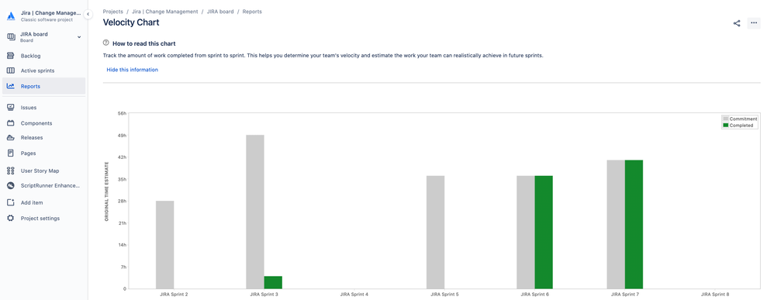Expand the JIRA board dropdown arrow
The image size is (774, 300).
(79, 37)
